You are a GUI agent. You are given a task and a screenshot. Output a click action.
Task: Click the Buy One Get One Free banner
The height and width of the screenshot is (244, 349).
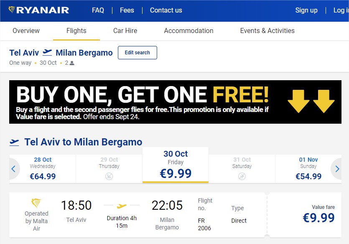click(175, 102)
